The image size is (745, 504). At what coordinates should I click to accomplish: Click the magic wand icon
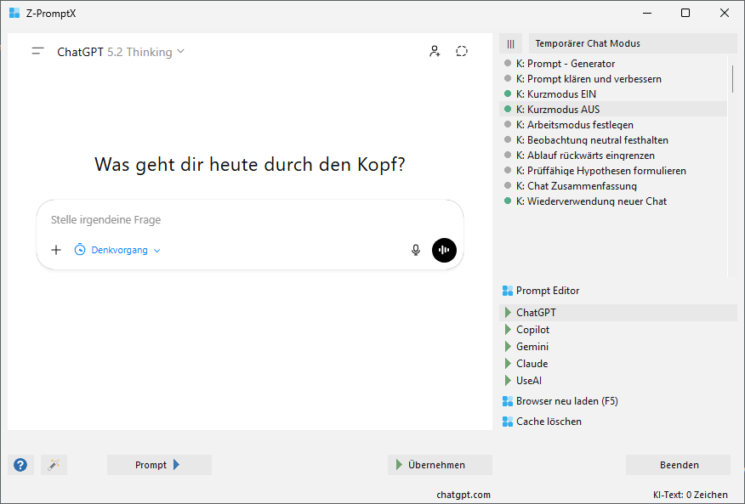tap(54, 465)
